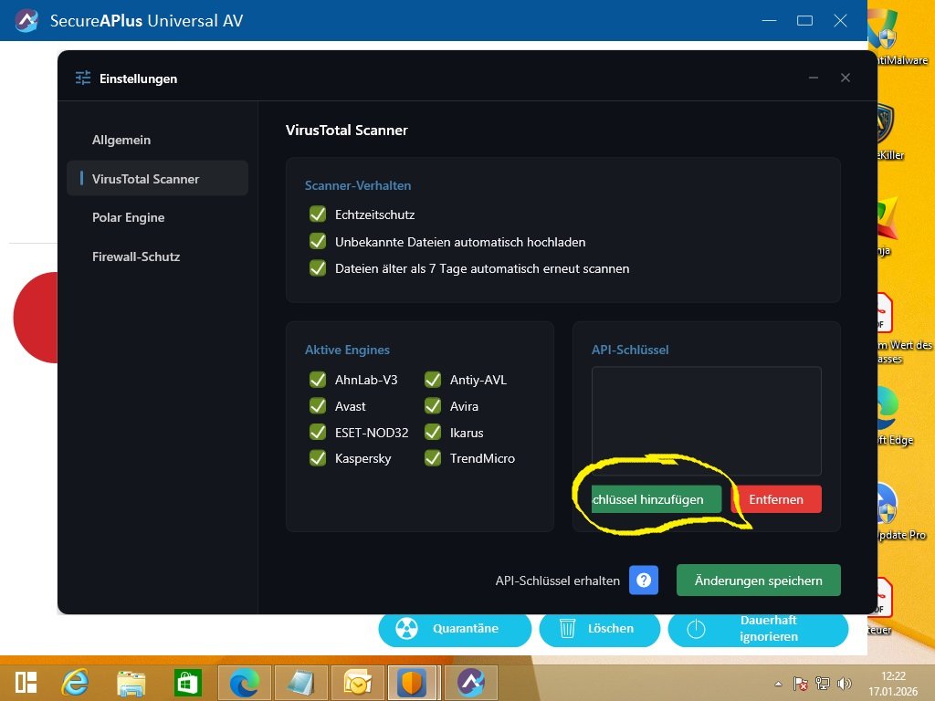This screenshot has width=935, height=701.
Task: Show hidden system tray icons
Action: point(778,684)
